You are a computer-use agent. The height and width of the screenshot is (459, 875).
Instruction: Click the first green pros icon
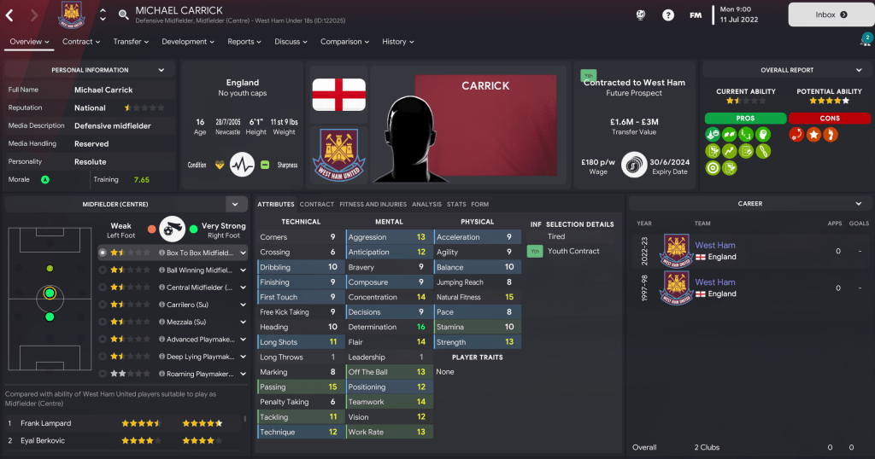point(713,134)
